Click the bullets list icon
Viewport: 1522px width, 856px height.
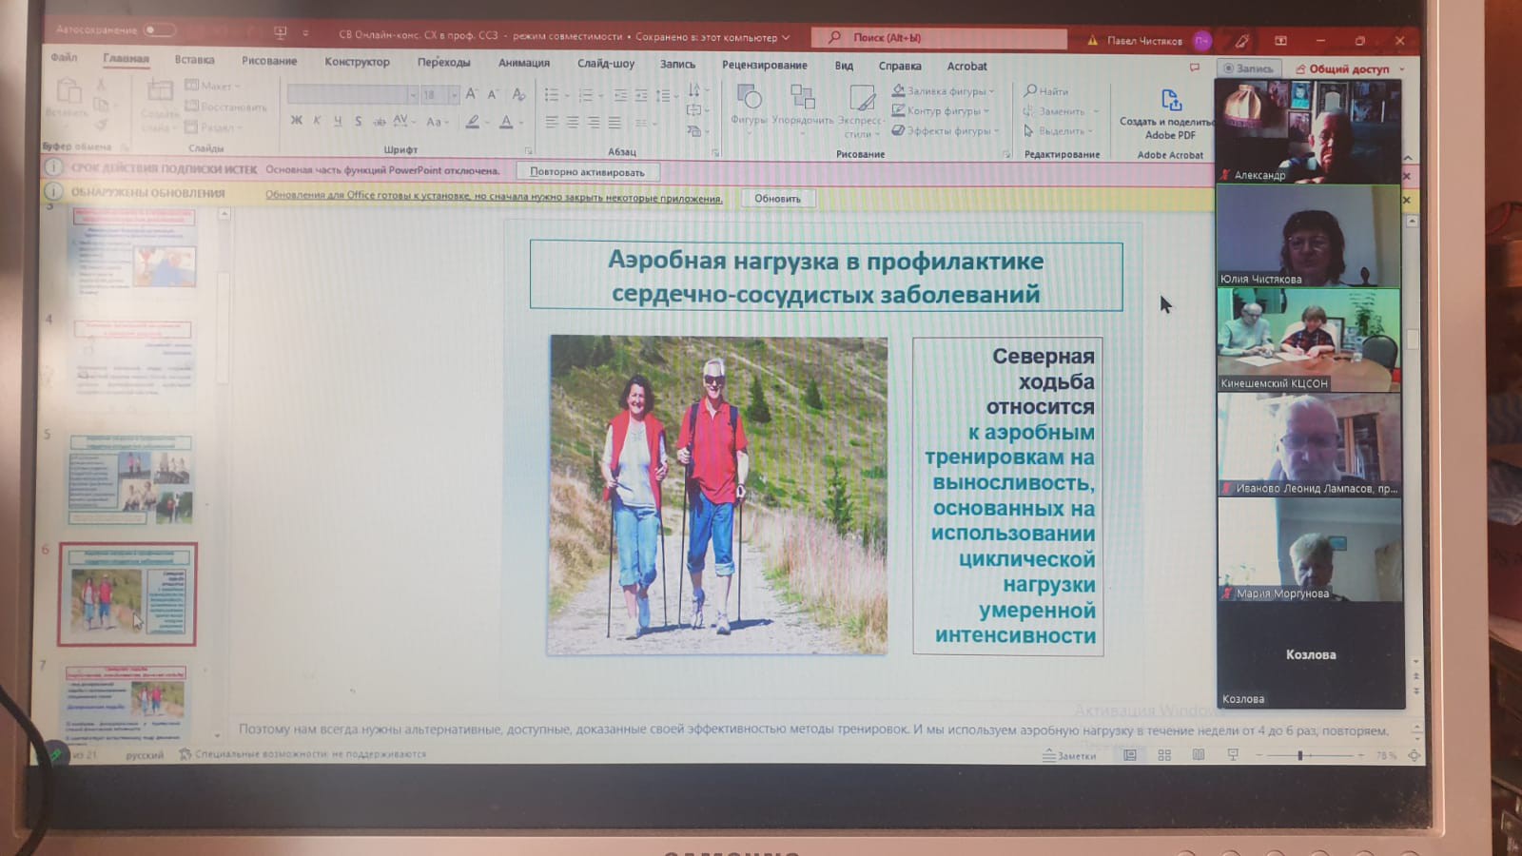(552, 95)
